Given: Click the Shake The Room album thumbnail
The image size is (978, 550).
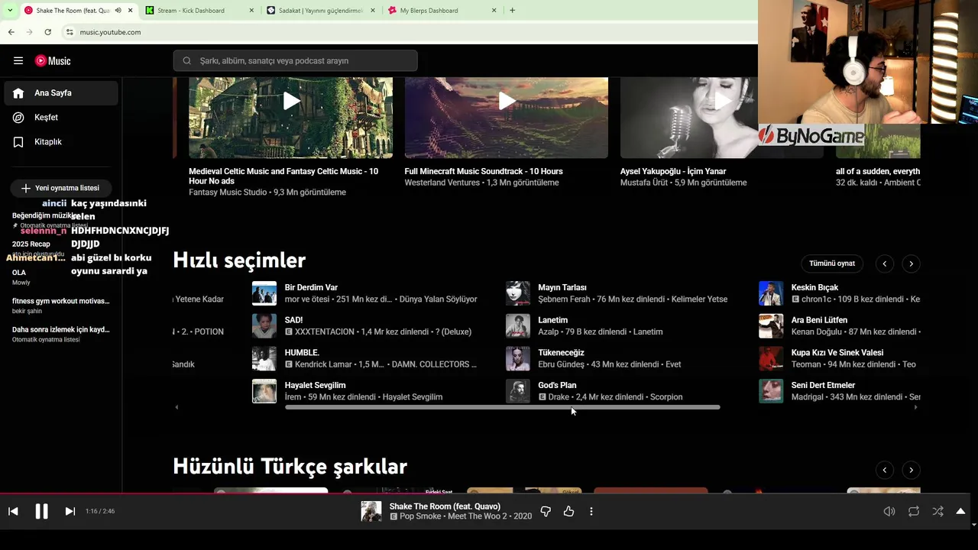Looking at the screenshot, I should point(371,511).
